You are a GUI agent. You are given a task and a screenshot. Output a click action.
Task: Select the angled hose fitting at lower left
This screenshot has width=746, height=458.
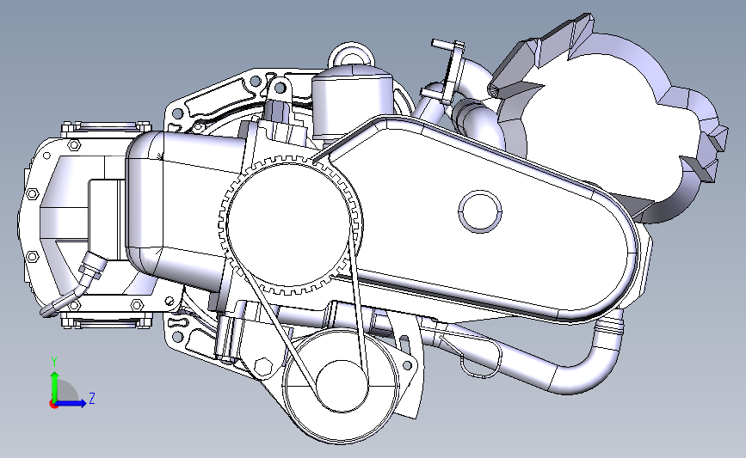pyautogui.click(x=78, y=284)
